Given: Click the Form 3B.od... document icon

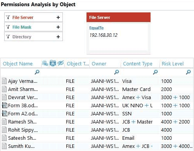Looking at the screenshot, I should coord(5,105).
